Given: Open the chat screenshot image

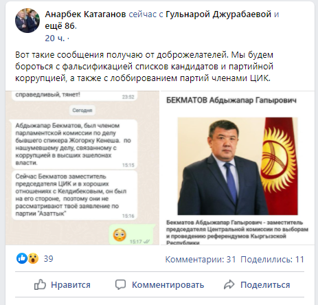Looking at the screenshot, I should pos(82,168).
